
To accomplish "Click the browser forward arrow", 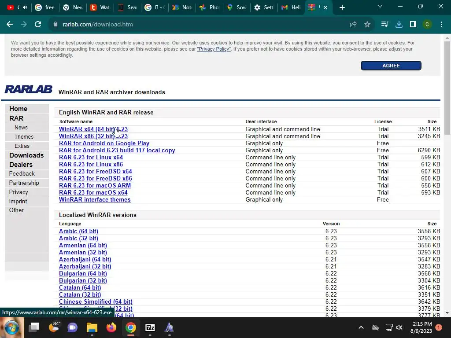I will point(24,25).
